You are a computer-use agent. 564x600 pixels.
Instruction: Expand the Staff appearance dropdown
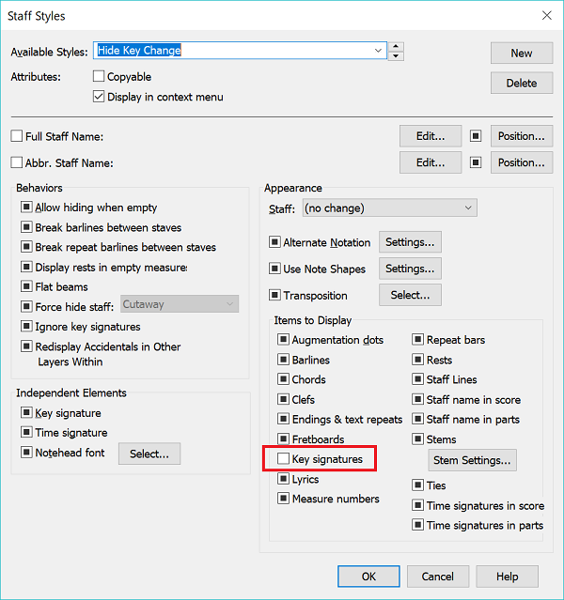[467, 208]
